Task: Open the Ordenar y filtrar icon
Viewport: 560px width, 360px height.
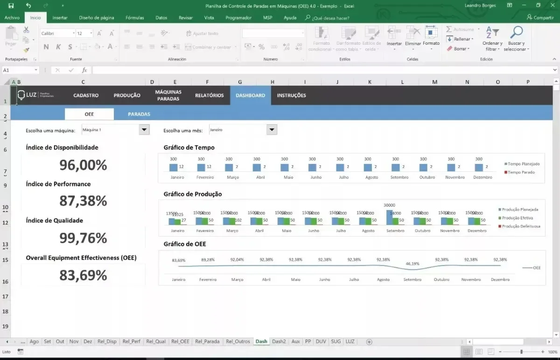Action: click(492, 33)
